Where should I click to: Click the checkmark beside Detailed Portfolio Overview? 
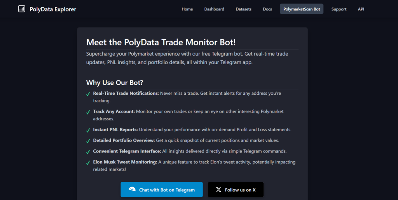coord(88,142)
